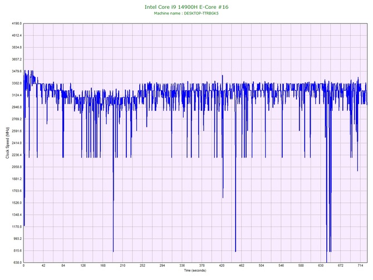Click the y-axis value 1348.4
The width and height of the screenshot is (373, 280).
tap(17, 215)
